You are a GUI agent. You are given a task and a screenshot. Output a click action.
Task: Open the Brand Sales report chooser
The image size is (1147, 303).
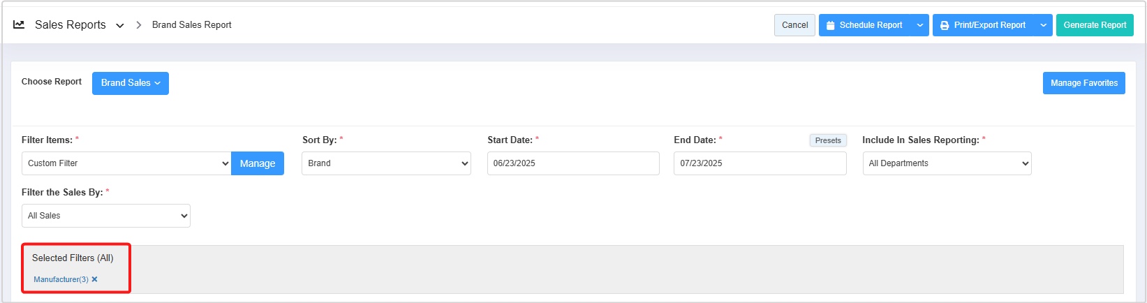[131, 83]
